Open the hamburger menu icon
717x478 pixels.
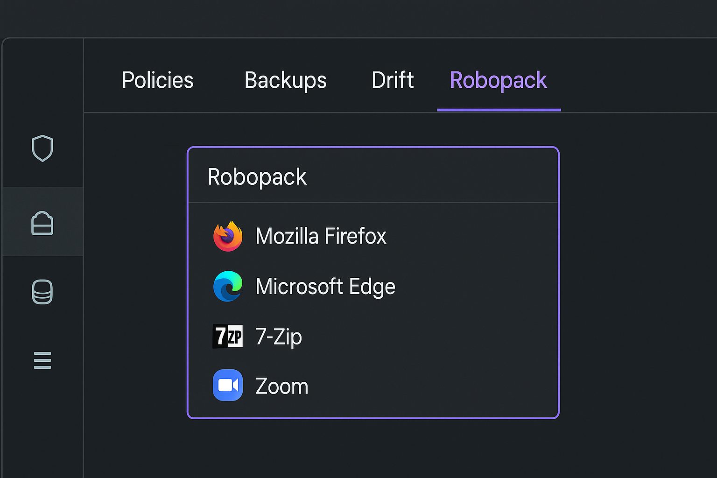[42, 359]
